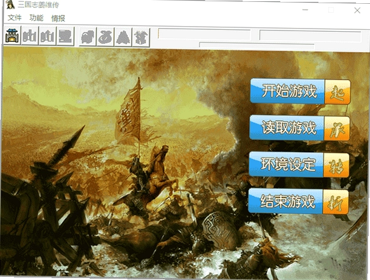Click the greyed helmet-shaped toolbar icon

point(88,37)
